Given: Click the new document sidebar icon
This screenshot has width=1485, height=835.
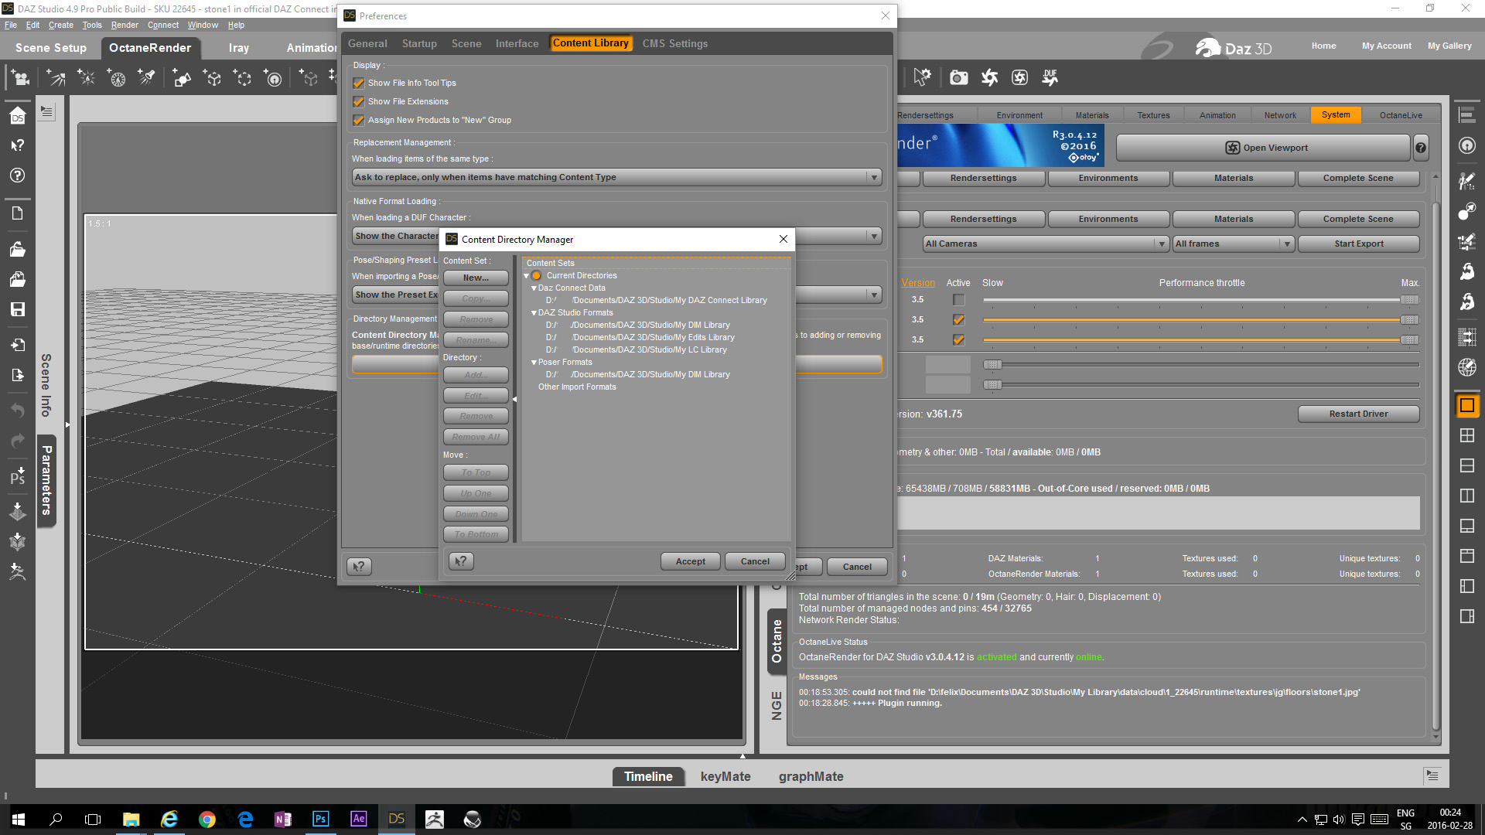Looking at the screenshot, I should click(x=17, y=213).
